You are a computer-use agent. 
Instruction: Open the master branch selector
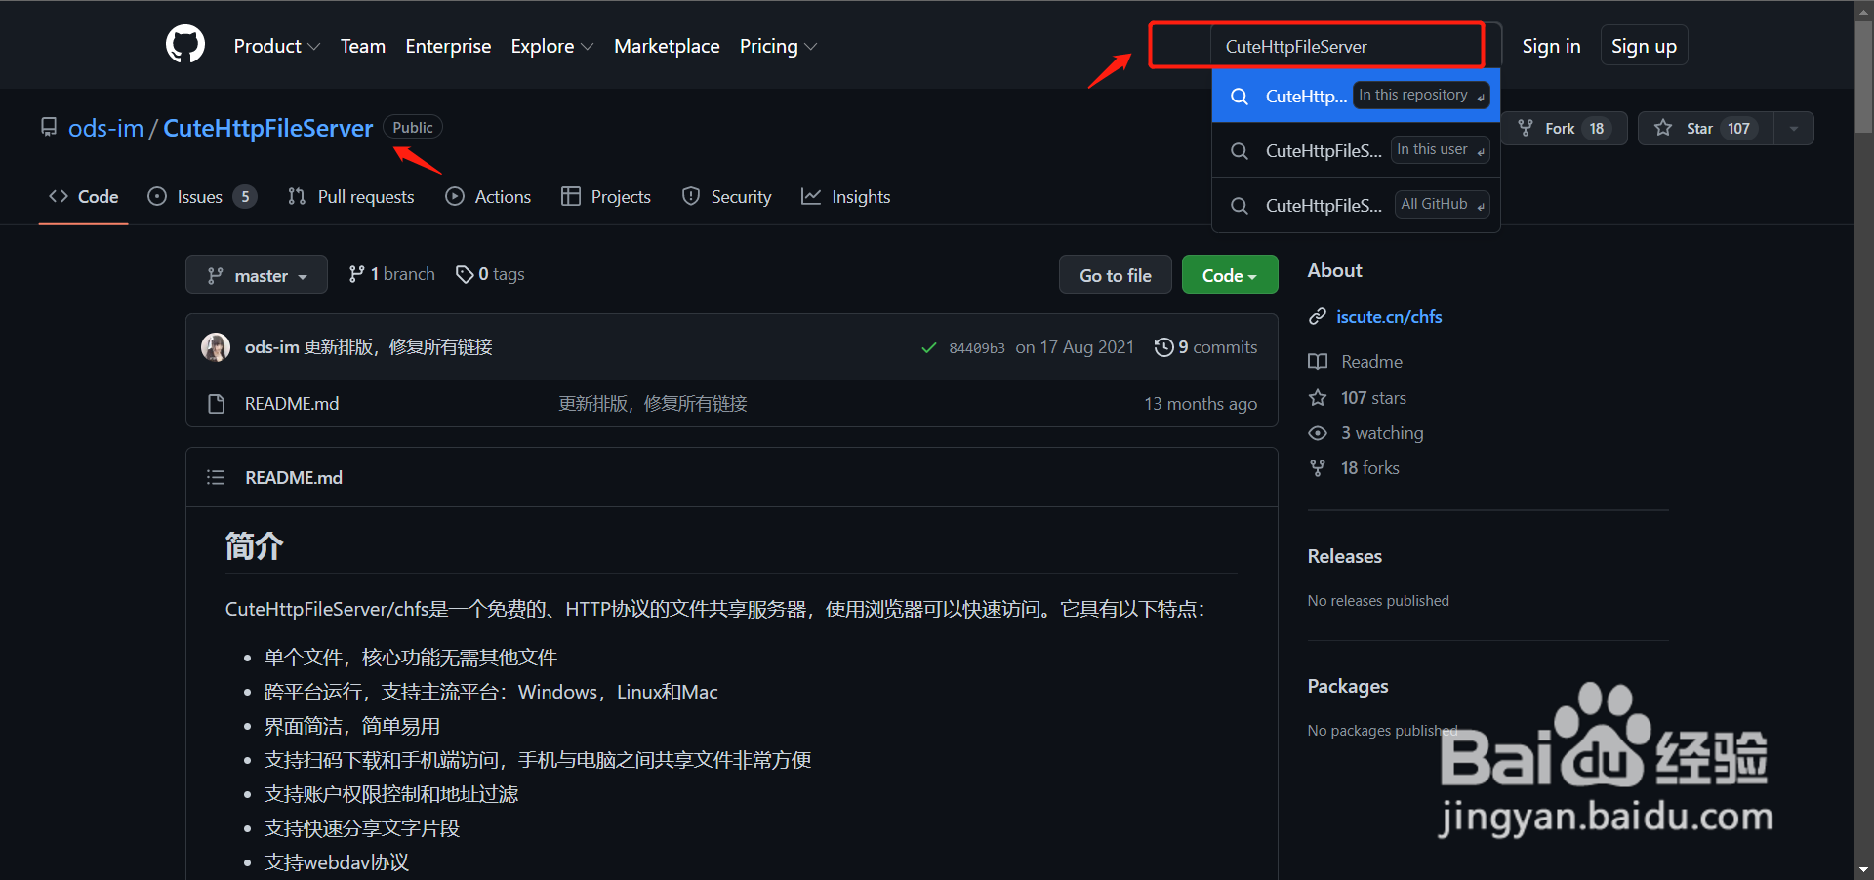click(x=257, y=275)
